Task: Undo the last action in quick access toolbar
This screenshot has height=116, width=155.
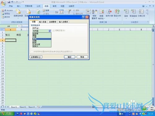Action: (12, 2)
